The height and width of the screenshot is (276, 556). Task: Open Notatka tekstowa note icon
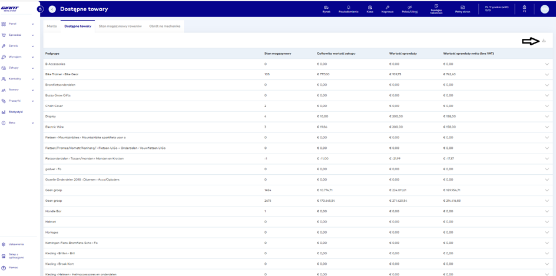coord(436,8)
